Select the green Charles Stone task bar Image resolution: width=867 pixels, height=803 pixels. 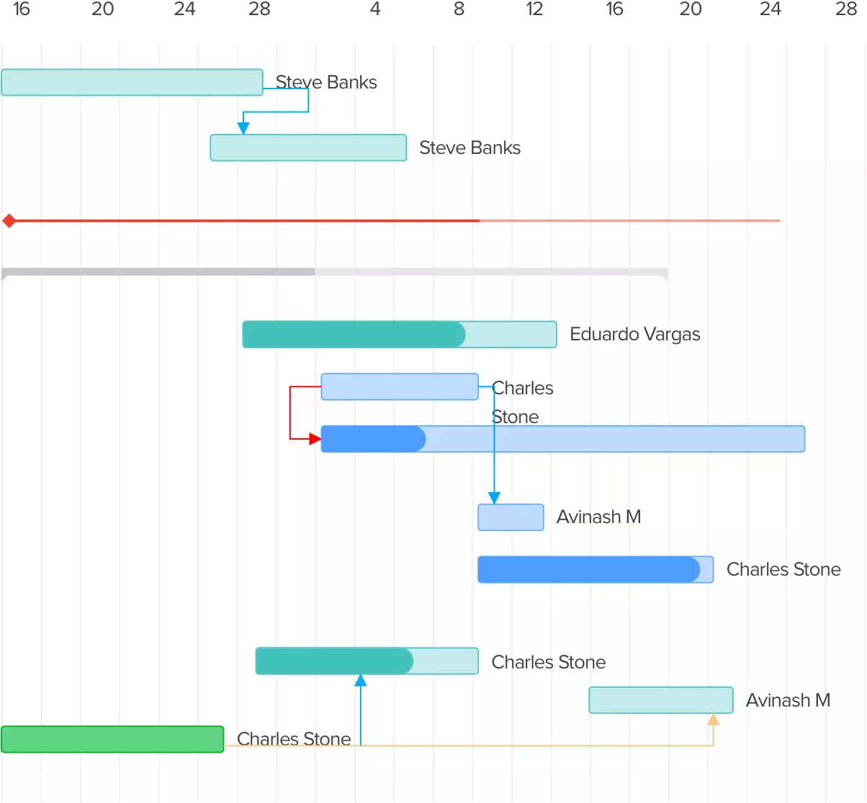(x=112, y=739)
